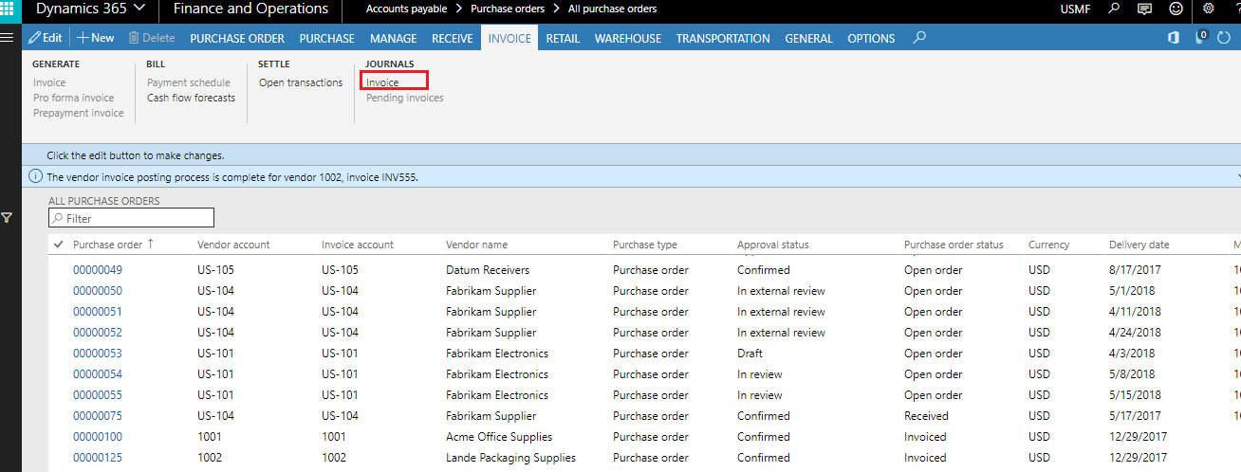Open Invoice under Journals group
This screenshot has width=1241, height=472.
[x=382, y=82]
